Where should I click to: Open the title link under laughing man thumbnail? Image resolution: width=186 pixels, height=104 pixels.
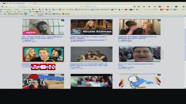(x=136, y=65)
